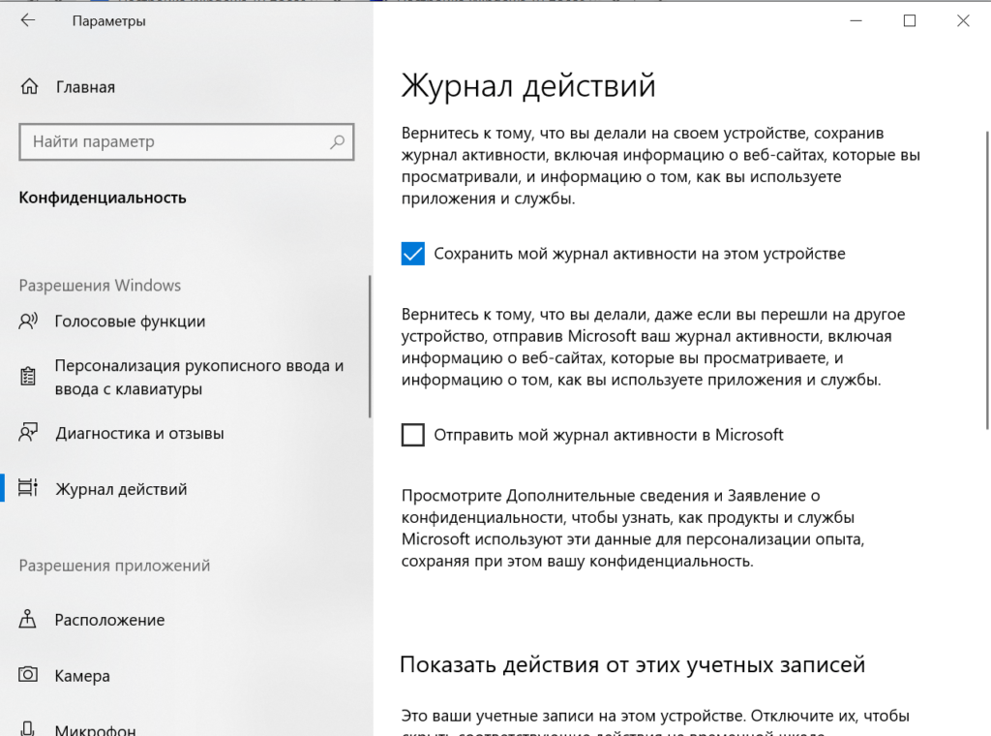Viewport: 991px width, 736px height.
Task: Click the home icon beside Главная
Action: pos(29,86)
